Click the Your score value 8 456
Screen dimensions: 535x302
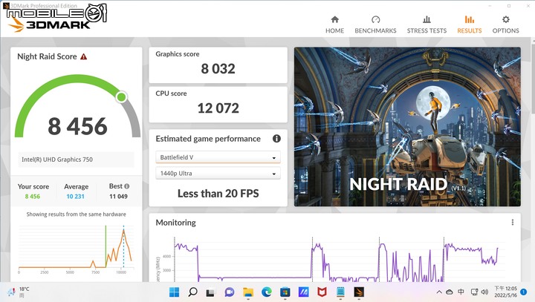point(33,197)
